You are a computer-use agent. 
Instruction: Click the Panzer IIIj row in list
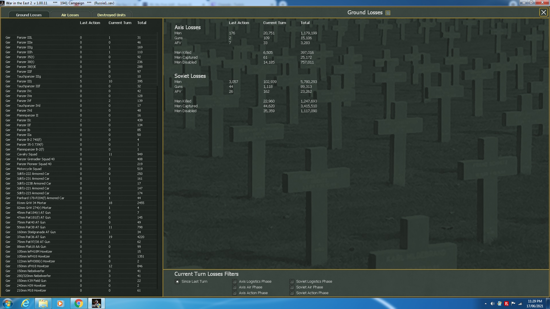(x=24, y=81)
